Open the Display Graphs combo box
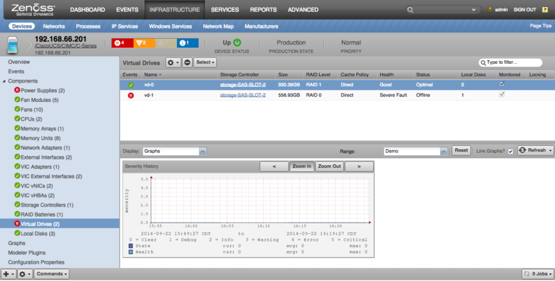 (175, 151)
